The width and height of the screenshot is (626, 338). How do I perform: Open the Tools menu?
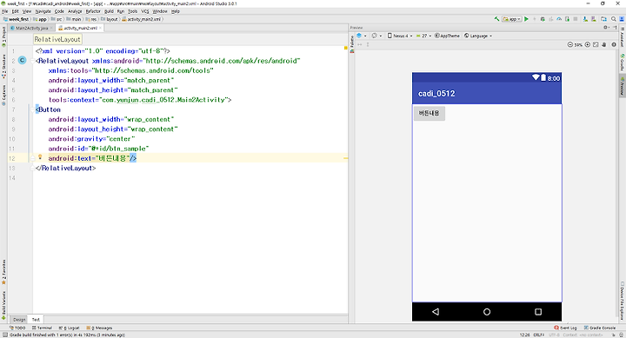[132, 11]
